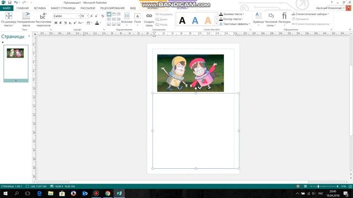Screen dimensions: 353x198
Task: Collapse the Страницы pages panel
Action: [29, 36]
